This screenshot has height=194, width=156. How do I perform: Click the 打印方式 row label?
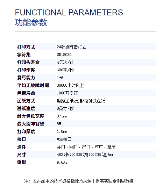pyautogui.click(x=26, y=47)
